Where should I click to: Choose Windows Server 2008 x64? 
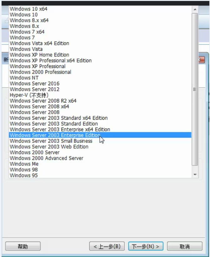coord(100,106)
